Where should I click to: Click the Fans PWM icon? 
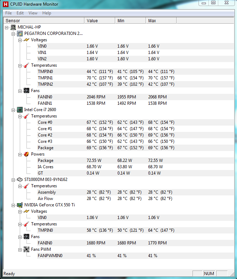[x=26, y=249]
